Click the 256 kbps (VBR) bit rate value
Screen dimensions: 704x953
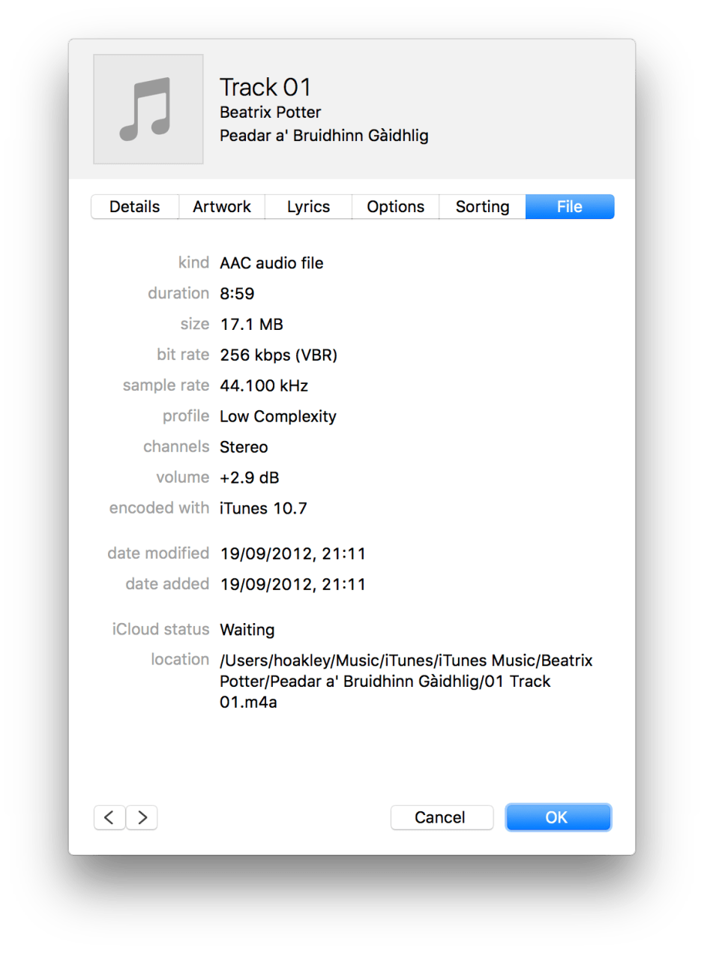[278, 355]
